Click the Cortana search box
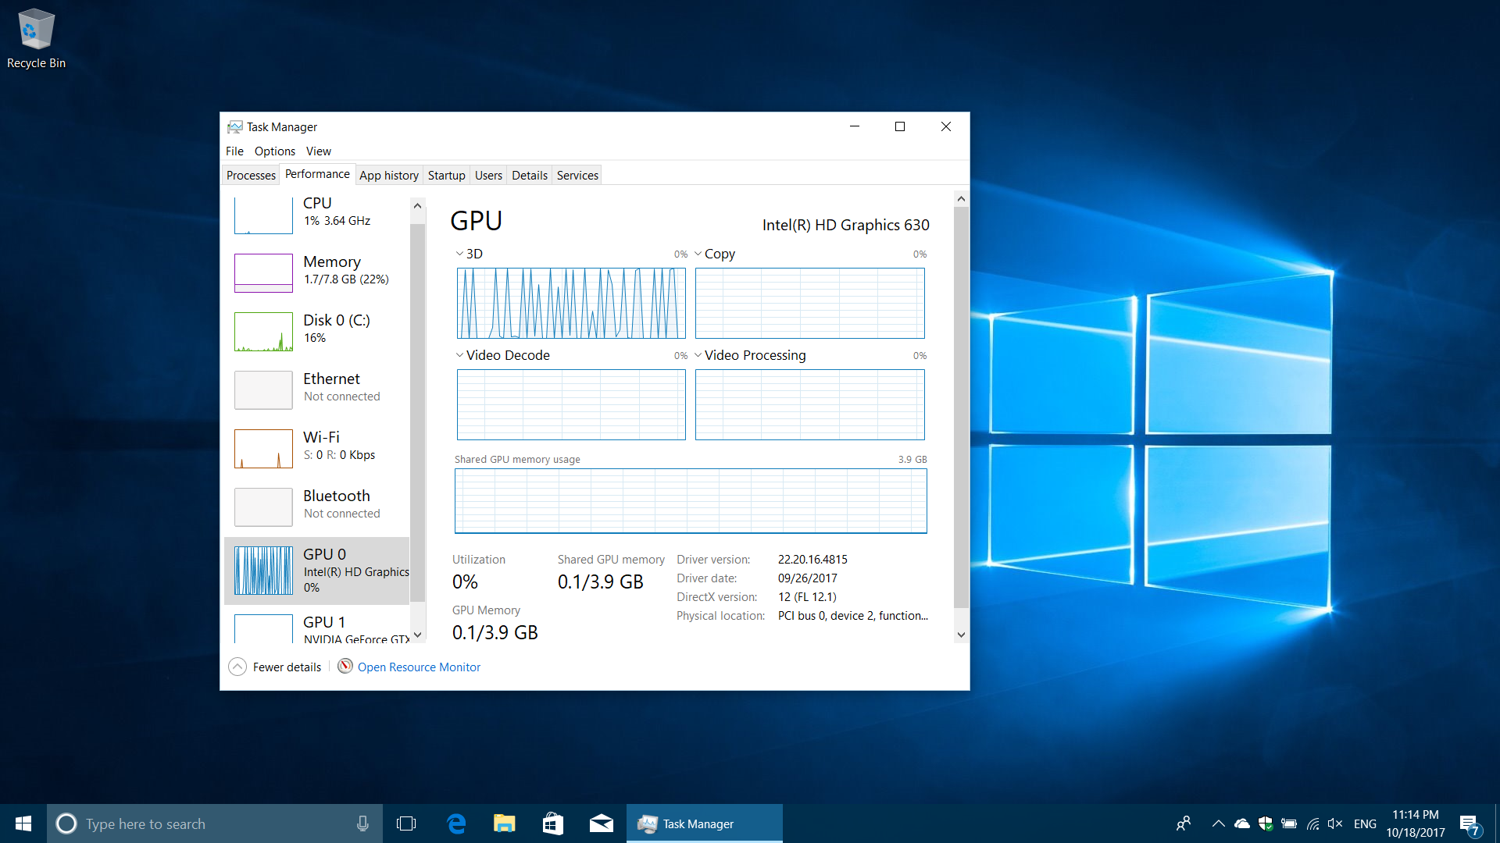 click(215, 823)
